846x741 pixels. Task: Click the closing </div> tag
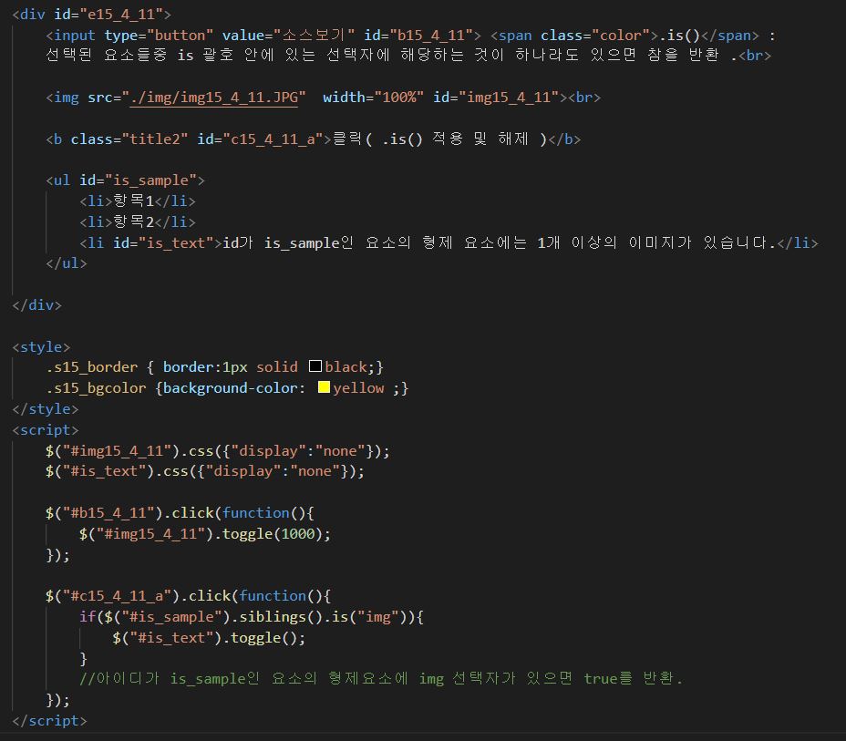point(36,305)
